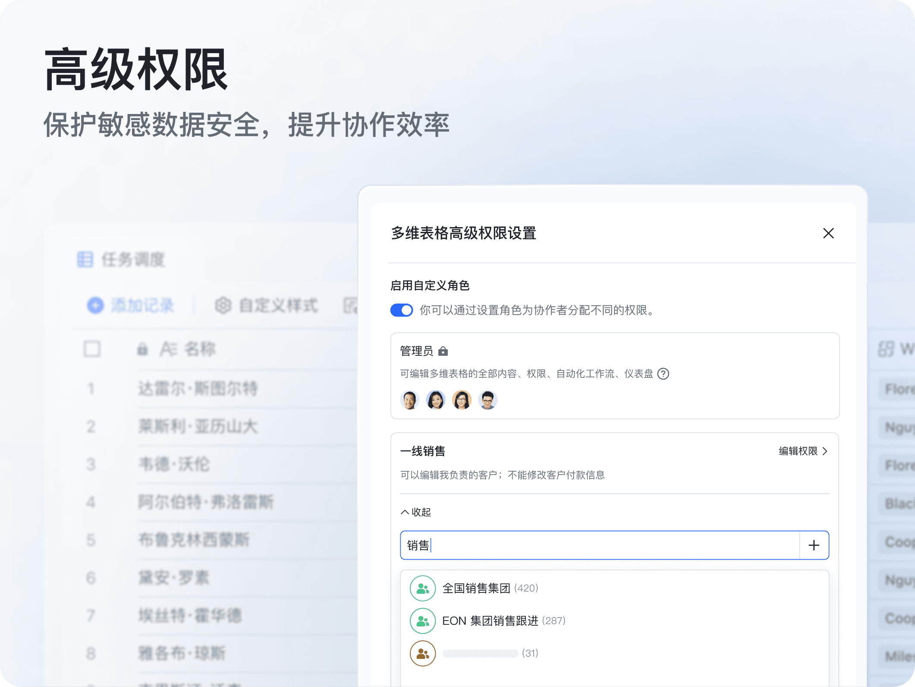Image resolution: width=915 pixels, height=687 pixels.
Task: Check the select-all checkbox in table header
Action: point(92,349)
